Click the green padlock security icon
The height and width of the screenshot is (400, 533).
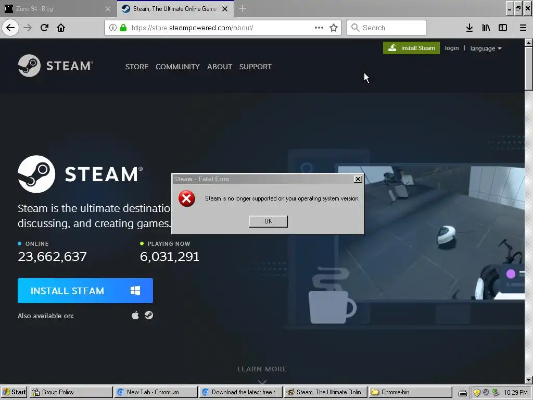123,28
